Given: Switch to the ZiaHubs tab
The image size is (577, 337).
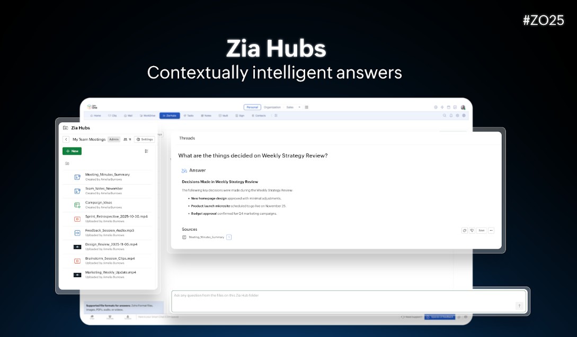Looking at the screenshot, I should [x=170, y=115].
